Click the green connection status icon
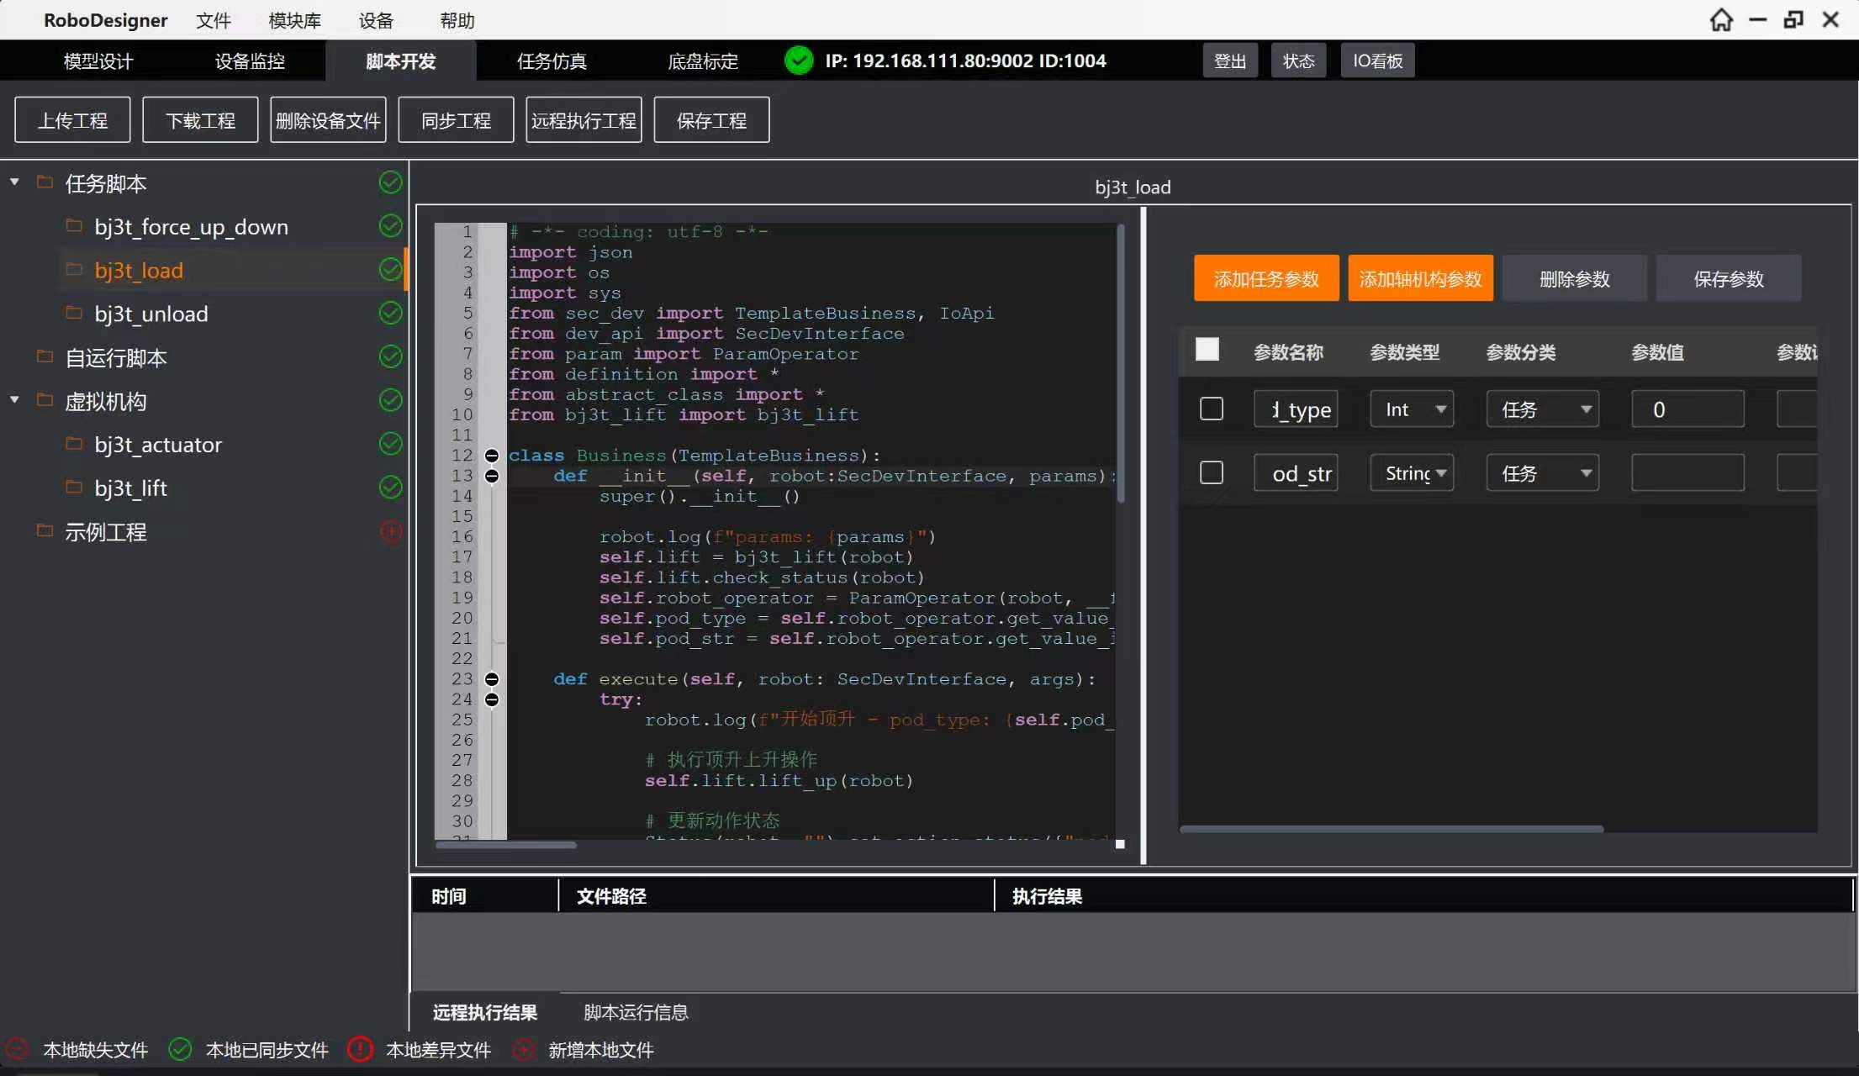 tap(798, 61)
